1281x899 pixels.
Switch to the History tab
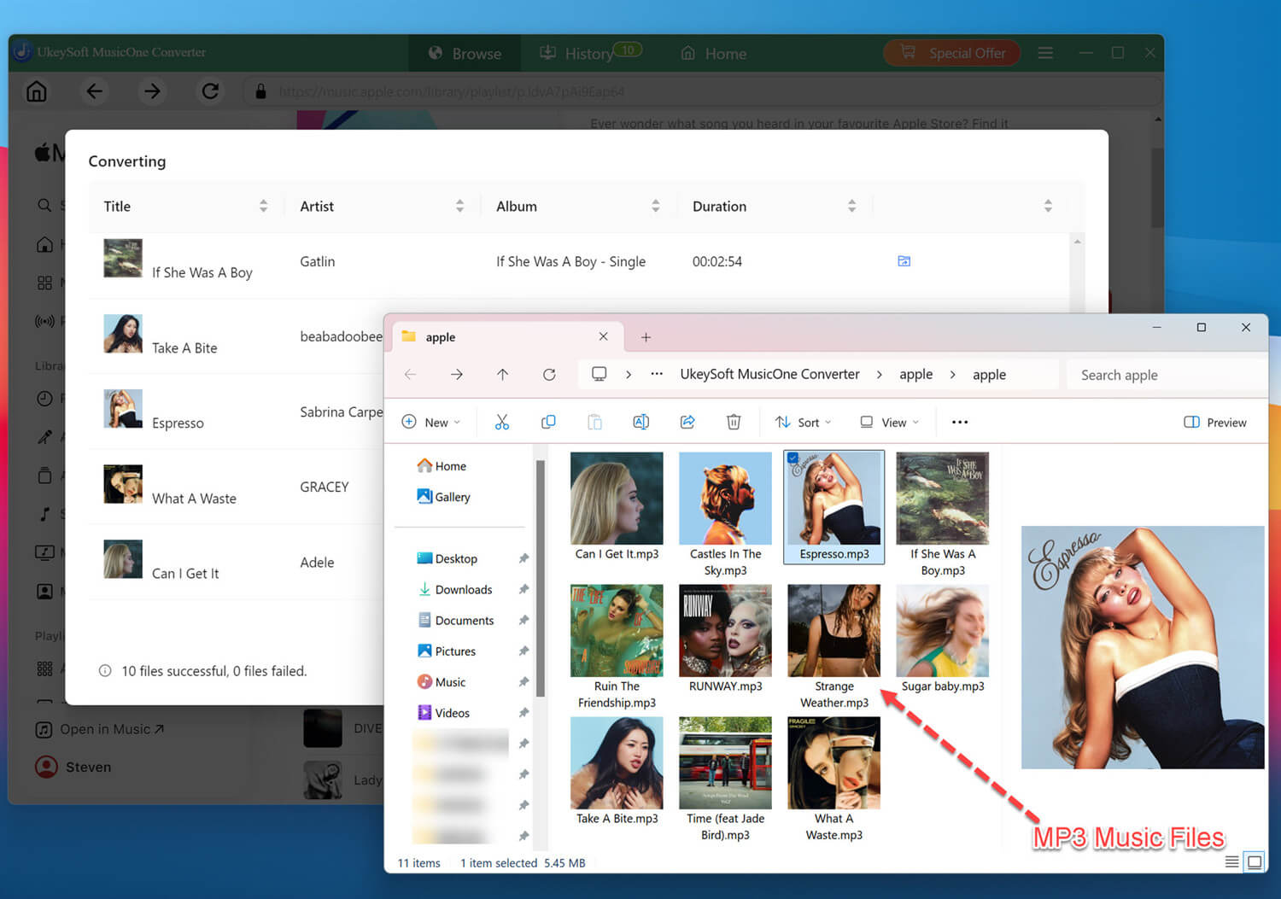coord(590,53)
